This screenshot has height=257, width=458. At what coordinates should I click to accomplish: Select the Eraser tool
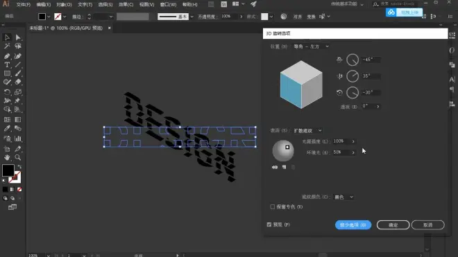click(x=18, y=82)
